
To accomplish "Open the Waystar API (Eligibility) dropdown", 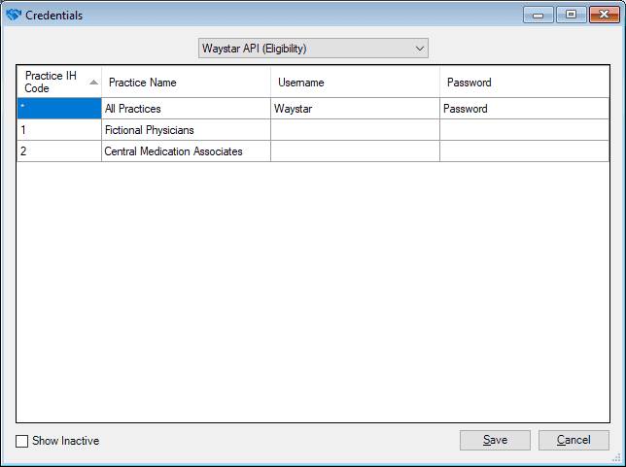I will [x=312, y=49].
